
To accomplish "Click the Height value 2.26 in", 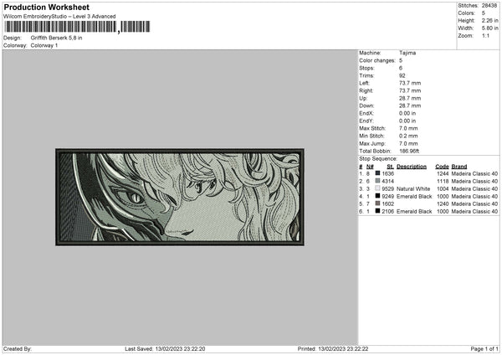I will pyautogui.click(x=489, y=20).
